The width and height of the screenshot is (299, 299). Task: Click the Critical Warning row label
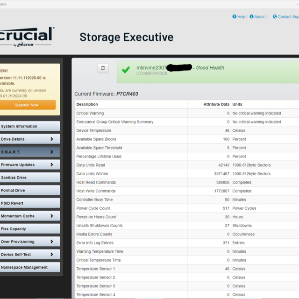coord(90,113)
